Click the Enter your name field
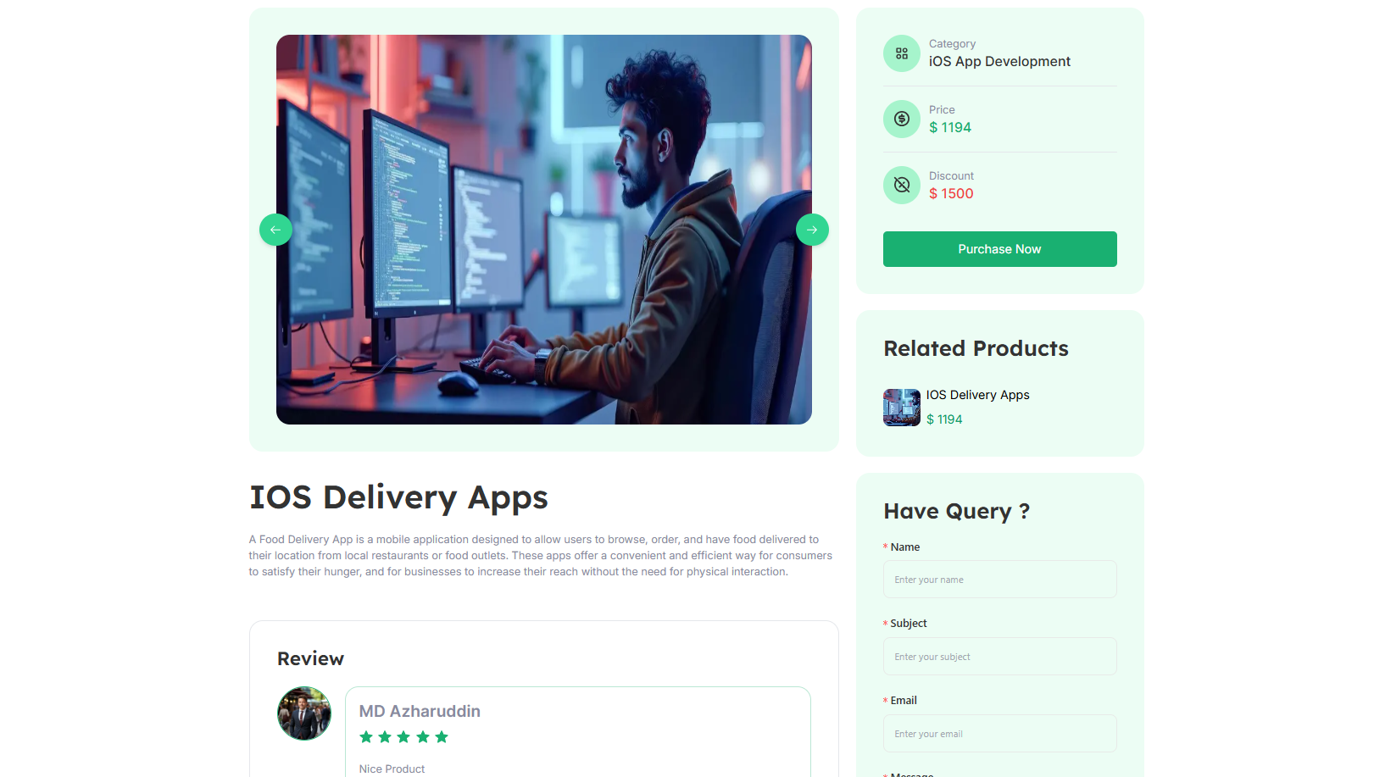This screenshot has width=1374, height=777. point(999,580)
